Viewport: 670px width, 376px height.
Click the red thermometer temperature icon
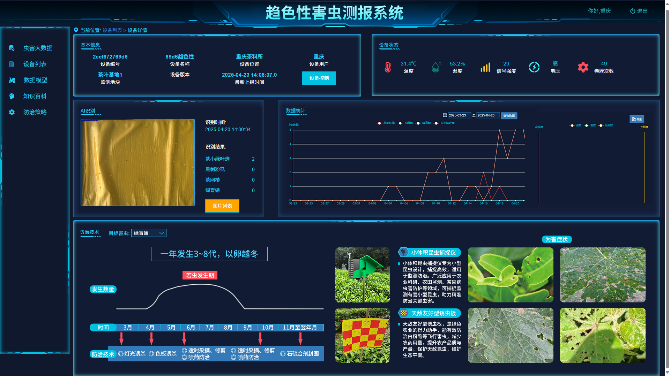click(x=388, y=67)
